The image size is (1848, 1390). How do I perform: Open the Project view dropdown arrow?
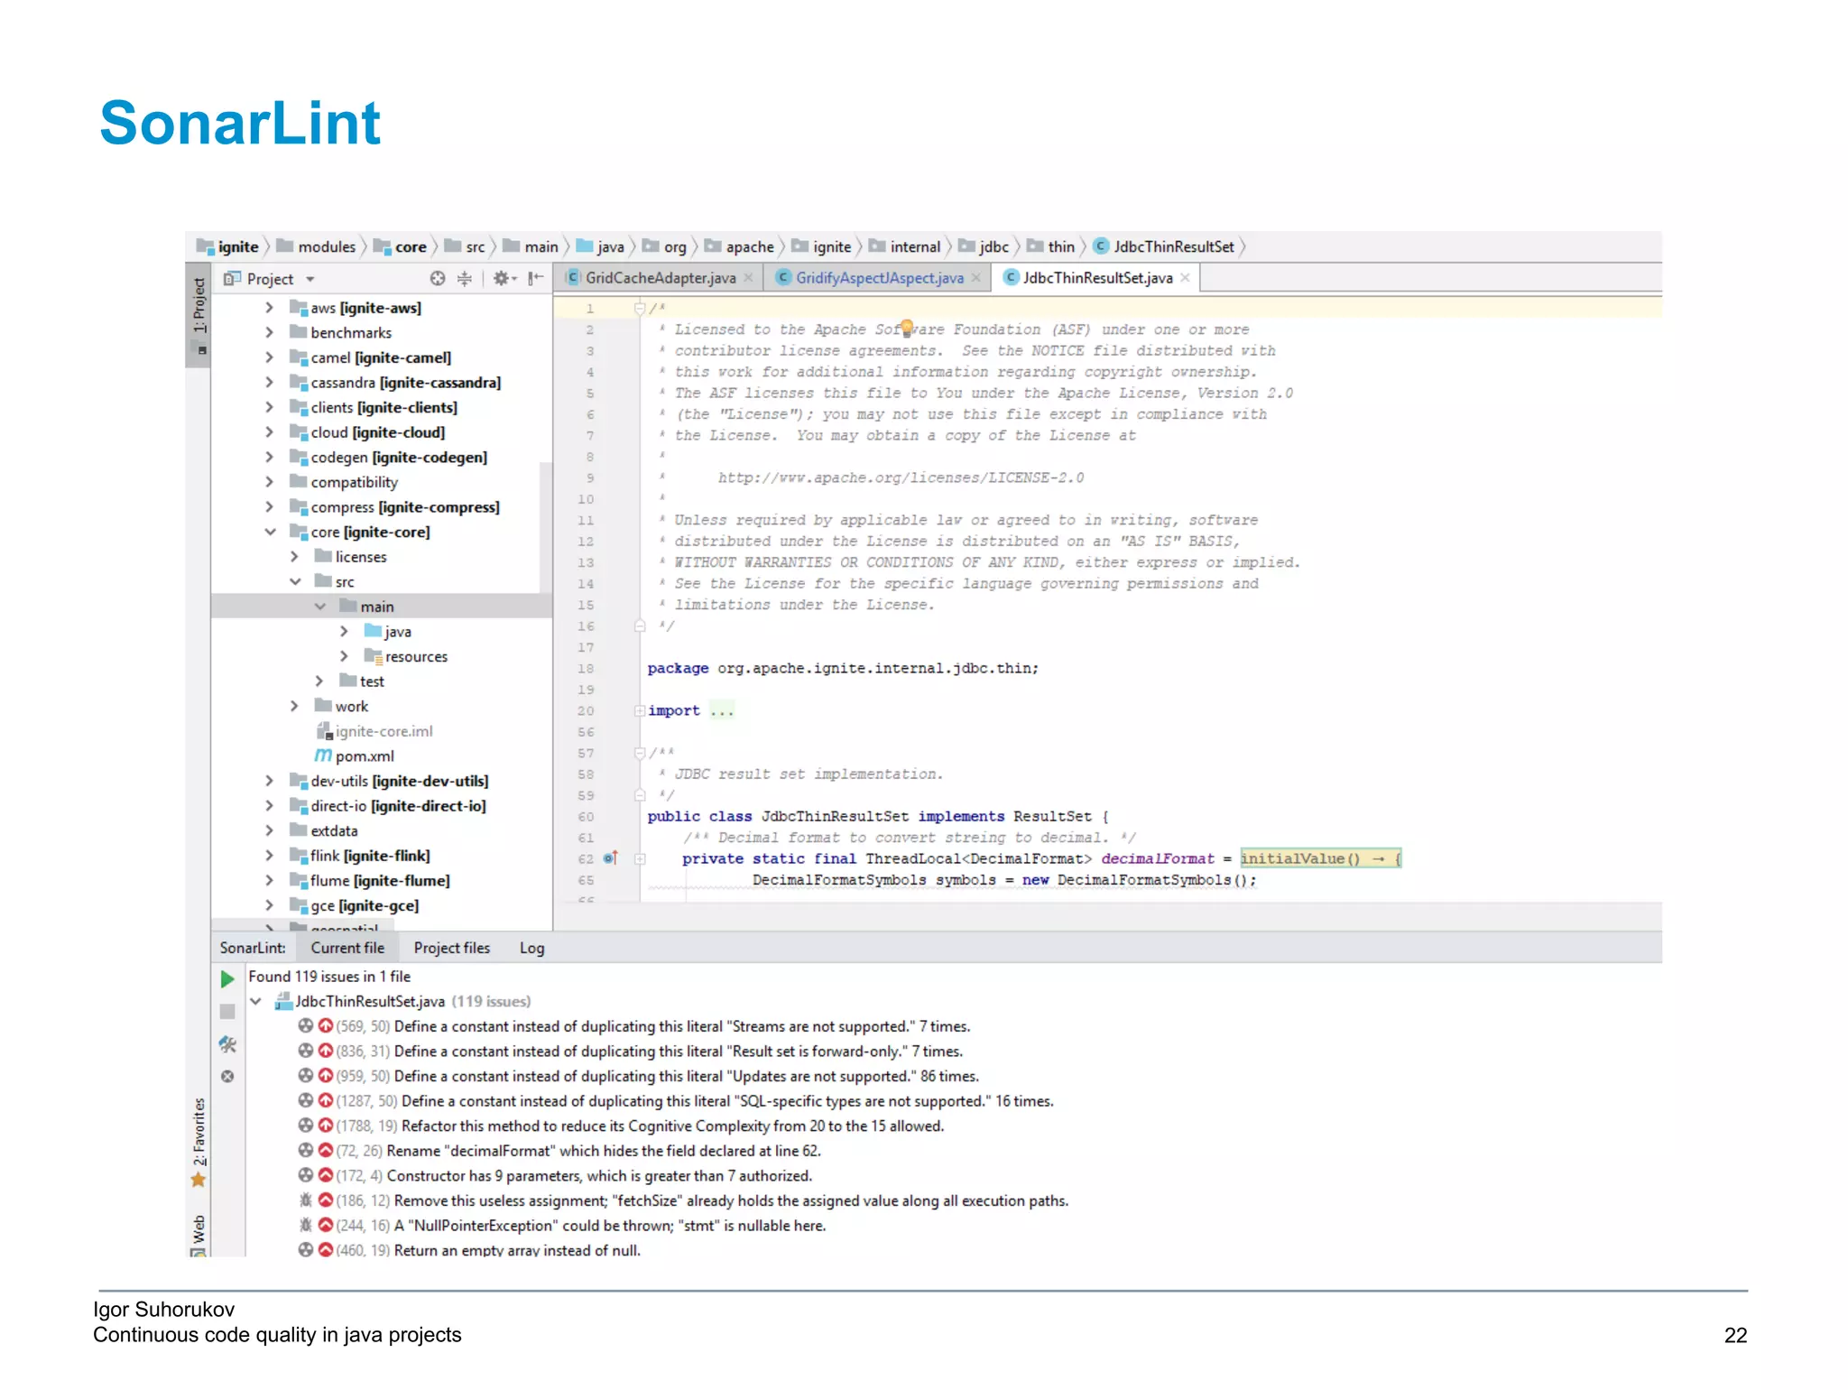pos(310,280)
